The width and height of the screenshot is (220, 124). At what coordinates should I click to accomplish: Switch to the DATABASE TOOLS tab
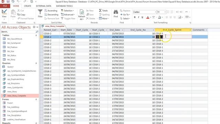(64, 6)
